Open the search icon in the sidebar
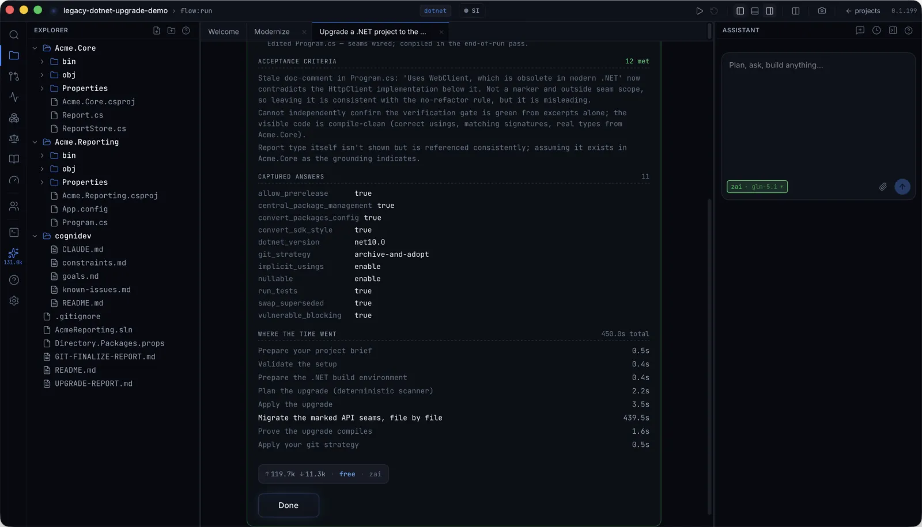 coord(14,35)
